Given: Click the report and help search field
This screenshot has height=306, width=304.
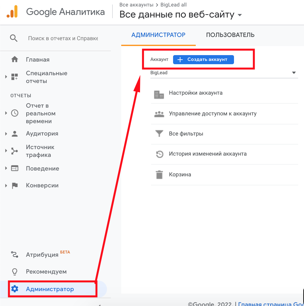Looking at the screenshot, I should [63, 38].
